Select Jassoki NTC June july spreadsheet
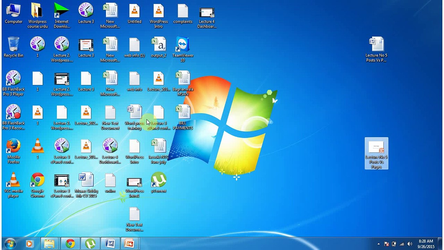 159,151
